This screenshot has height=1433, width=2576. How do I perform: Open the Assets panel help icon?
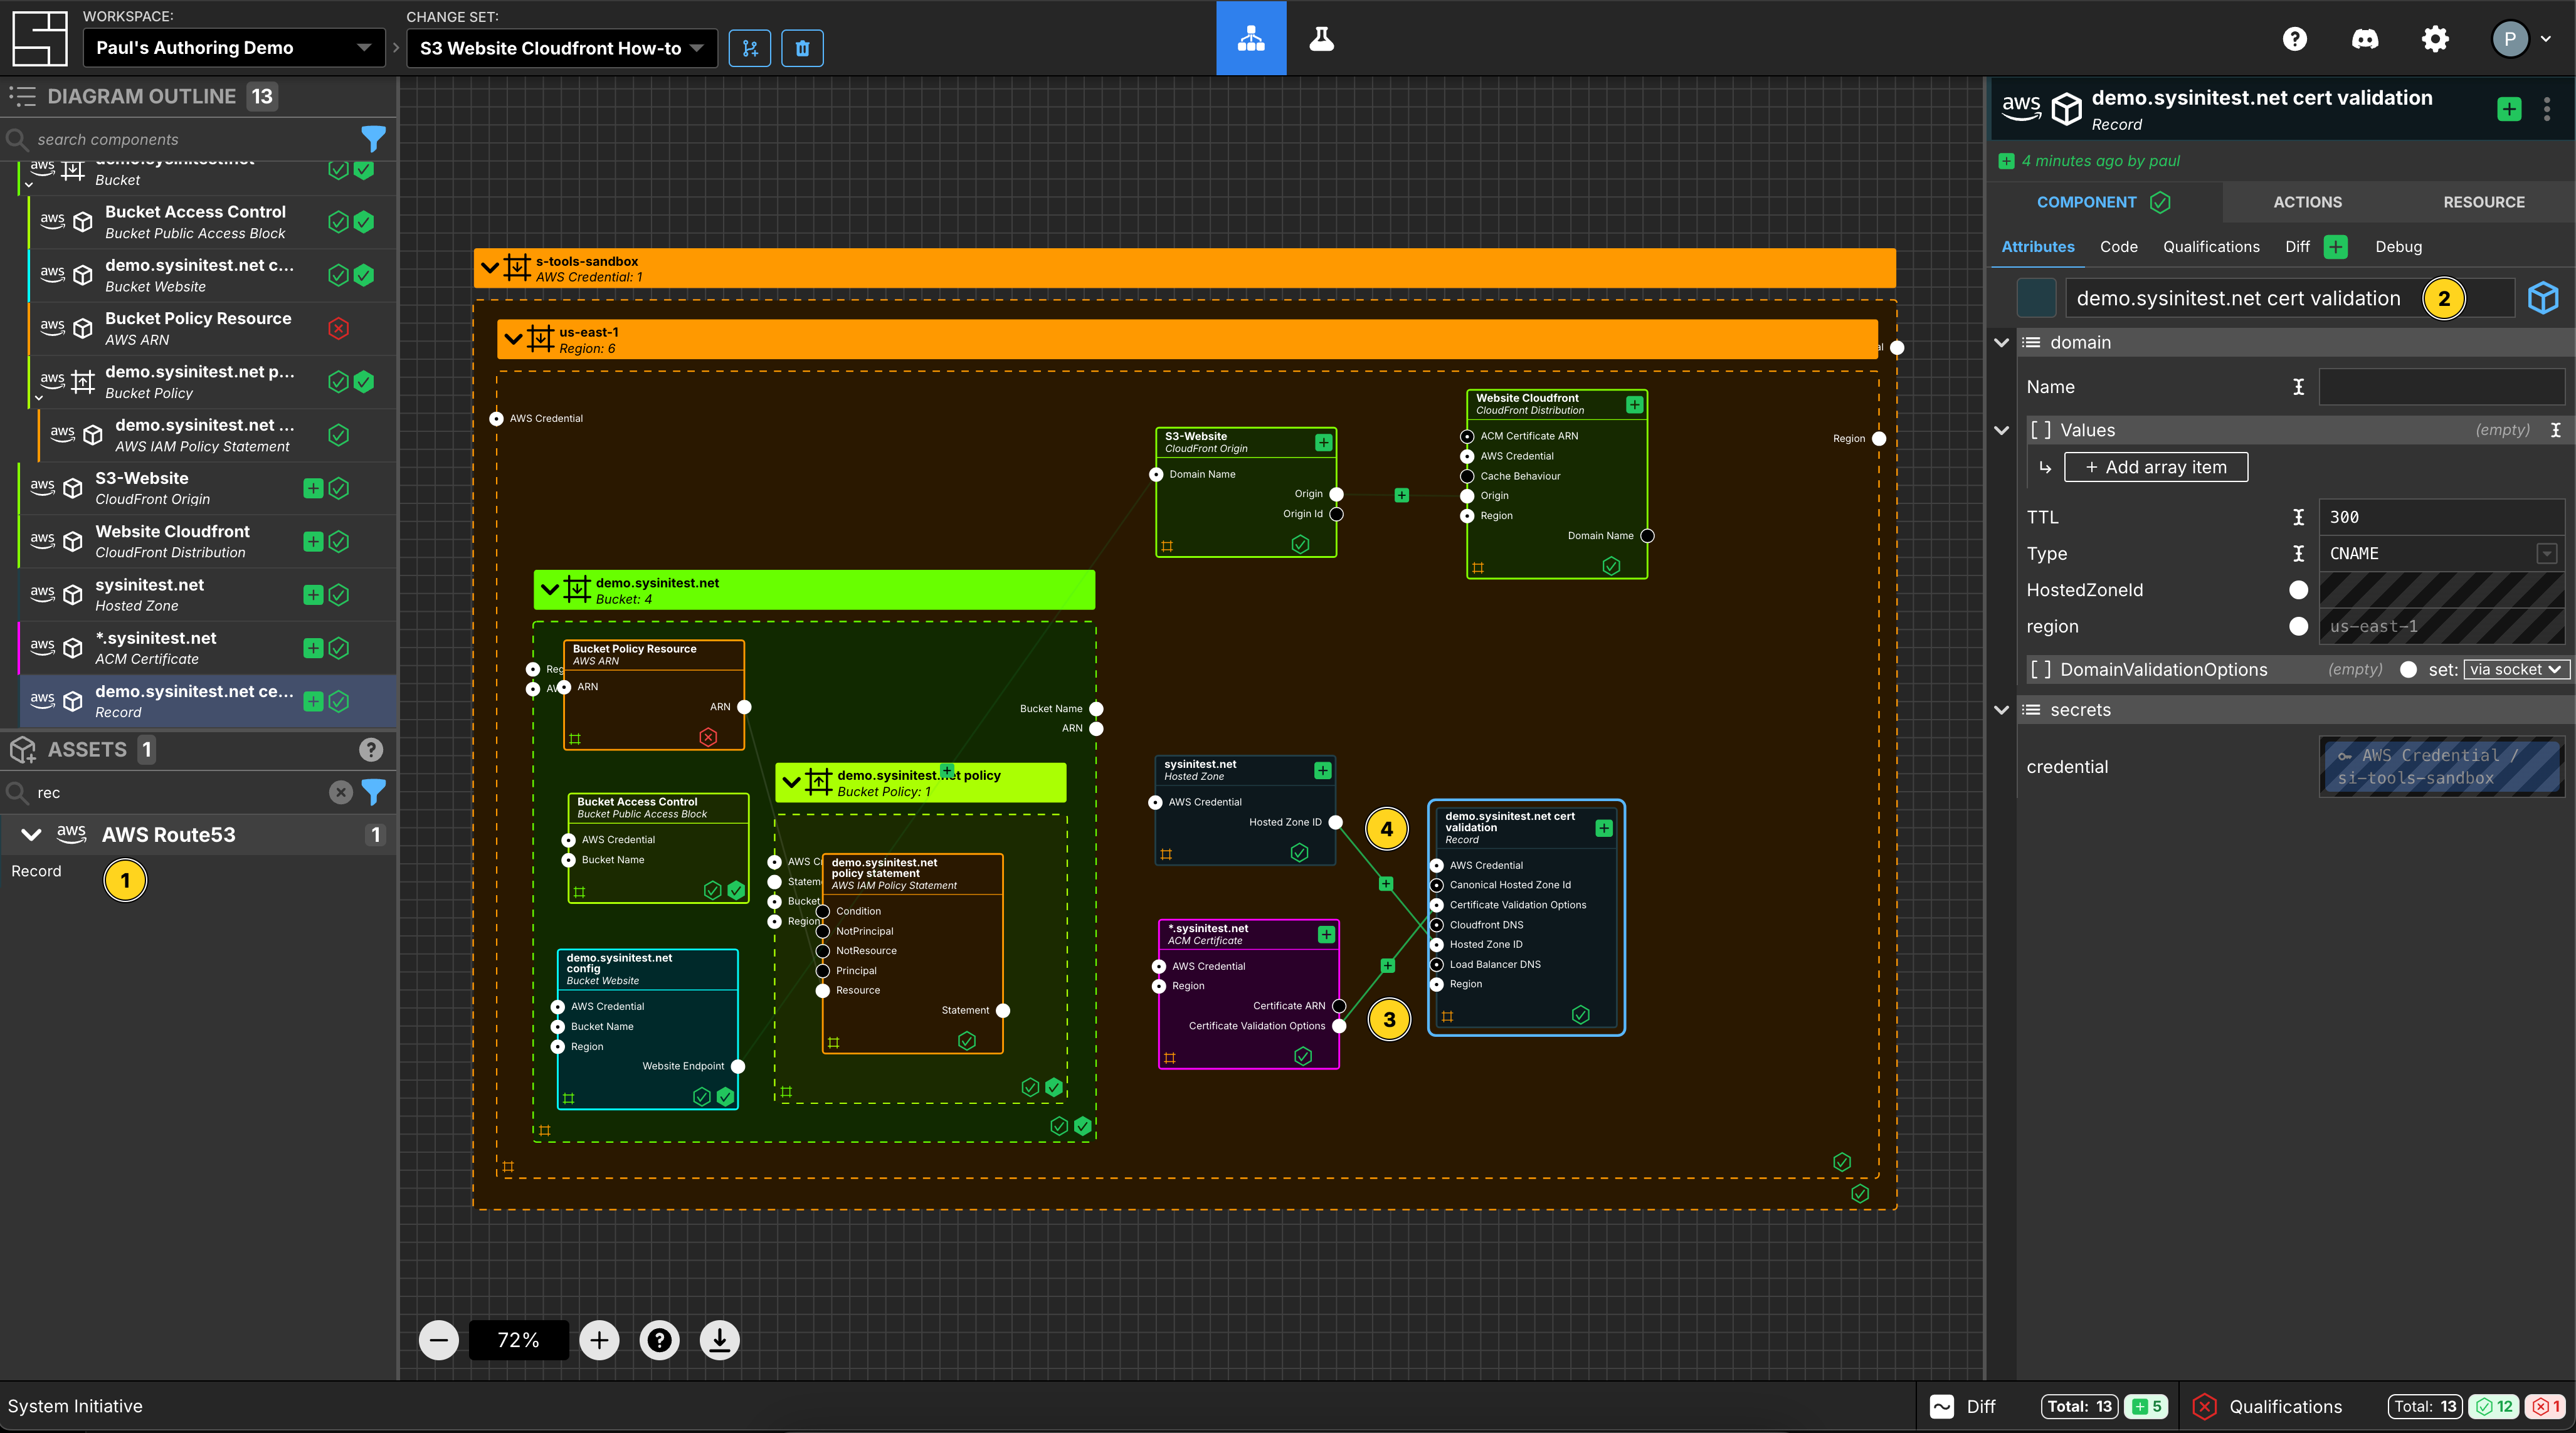(x=371, y=749)
